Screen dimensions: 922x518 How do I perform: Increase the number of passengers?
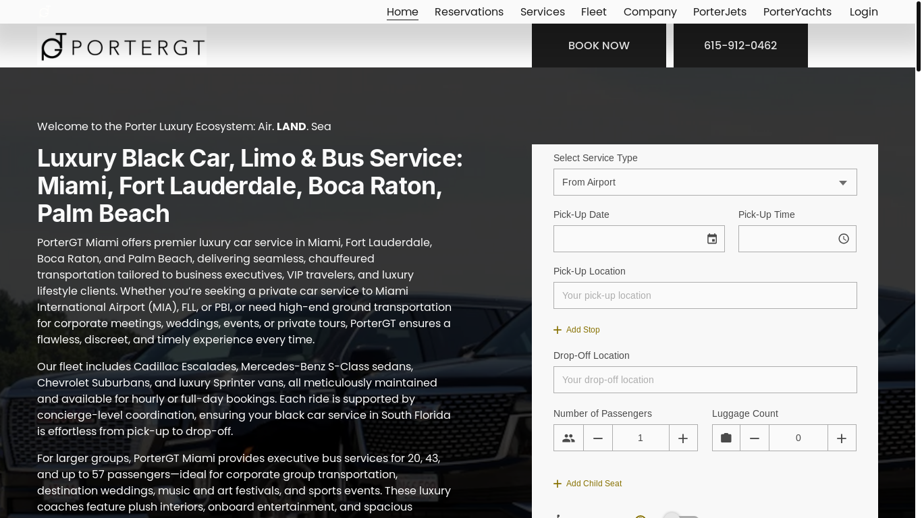(x=683, y=438)
